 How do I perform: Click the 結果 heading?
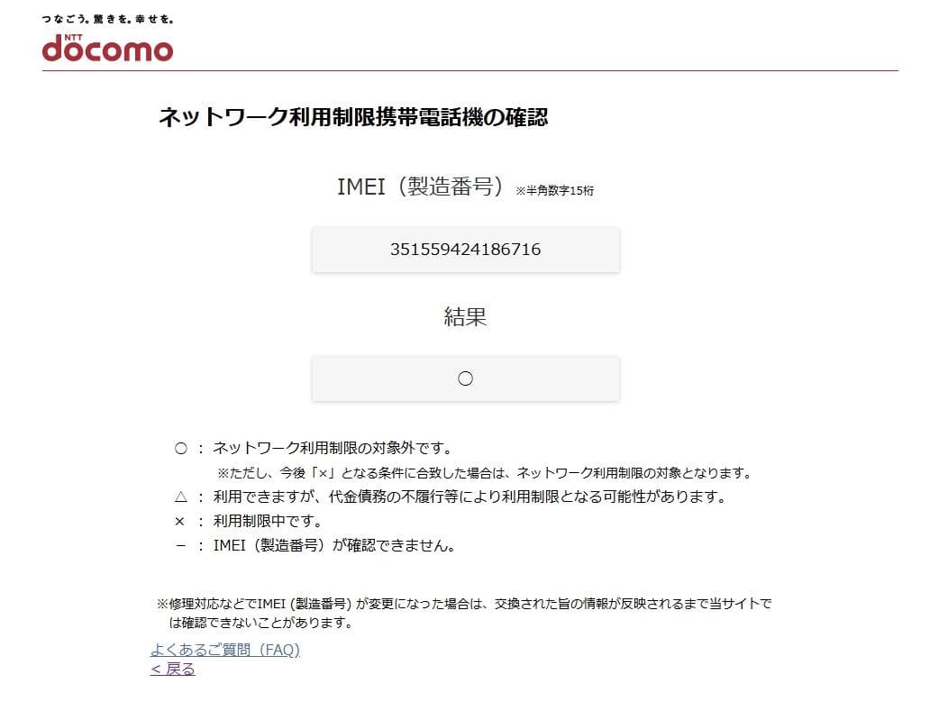(x=465, y=317)
